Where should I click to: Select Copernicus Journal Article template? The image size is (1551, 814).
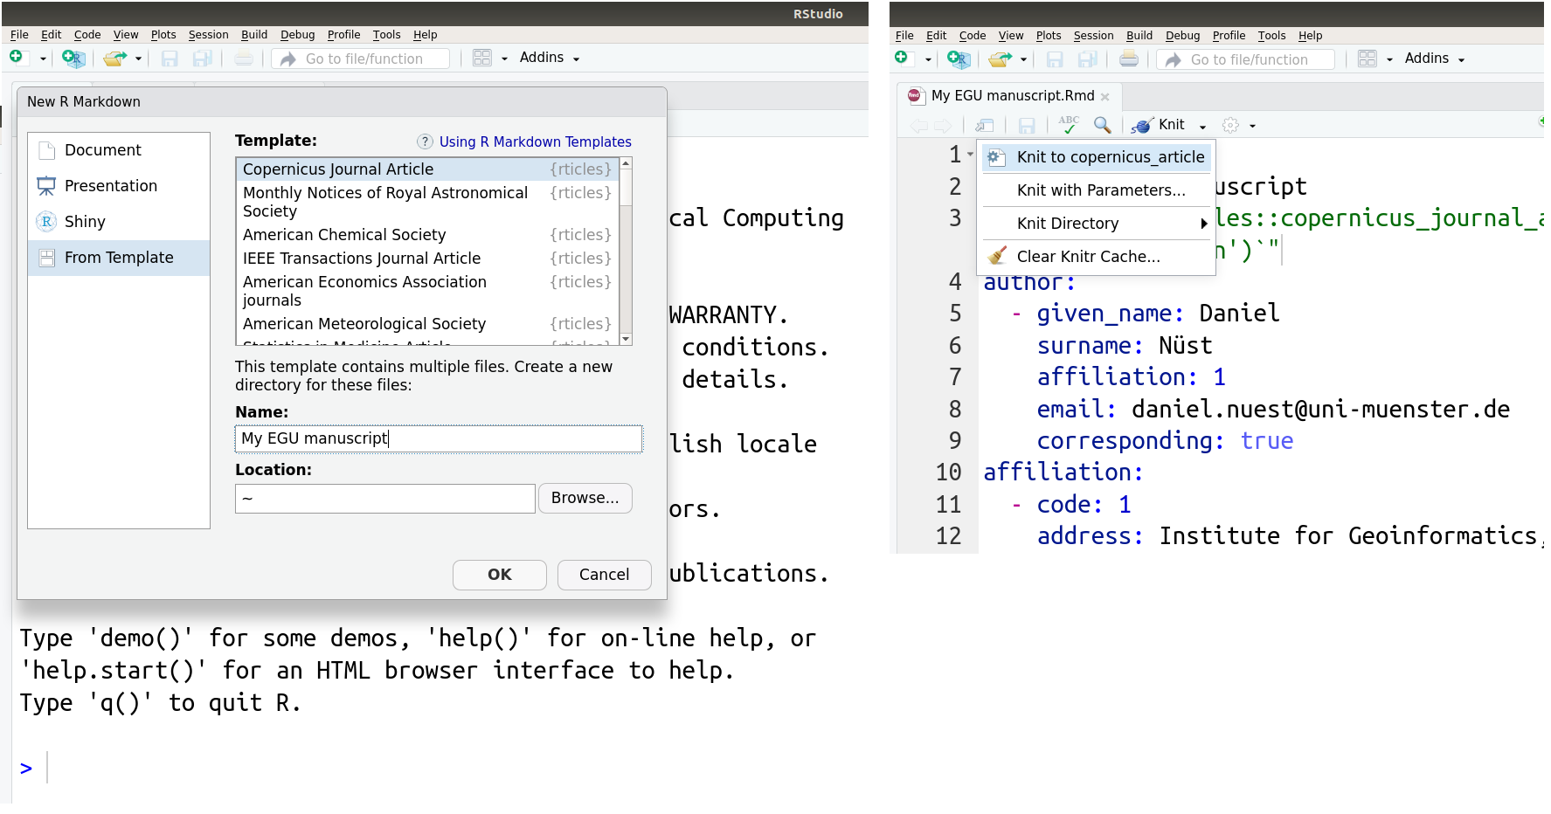tap(427, 169)
